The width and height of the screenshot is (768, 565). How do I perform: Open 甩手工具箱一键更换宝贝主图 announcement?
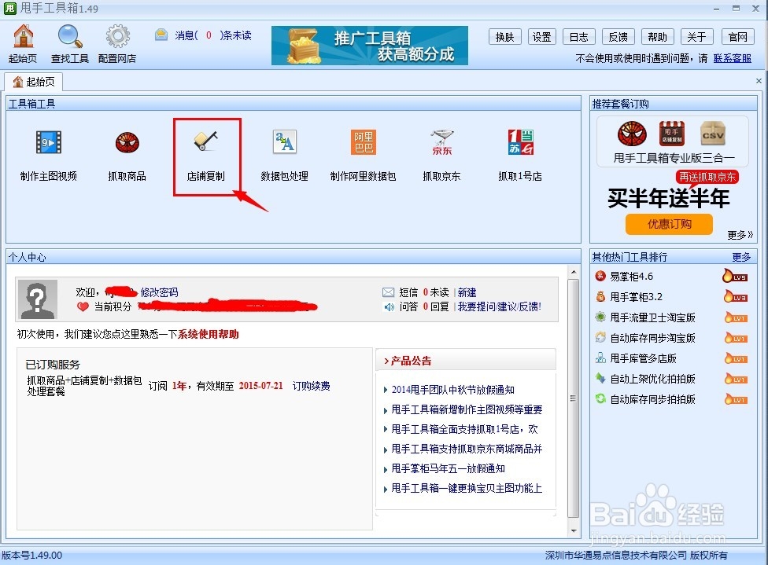click(x=467, y=488)
